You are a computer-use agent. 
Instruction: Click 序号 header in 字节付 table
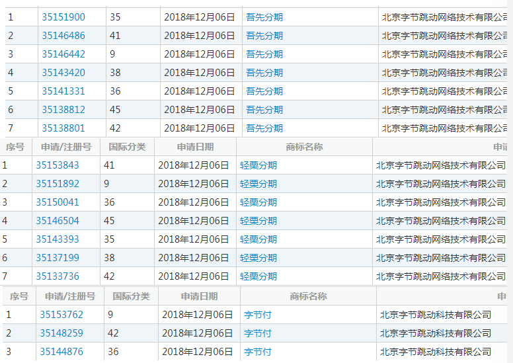point(19,296)
